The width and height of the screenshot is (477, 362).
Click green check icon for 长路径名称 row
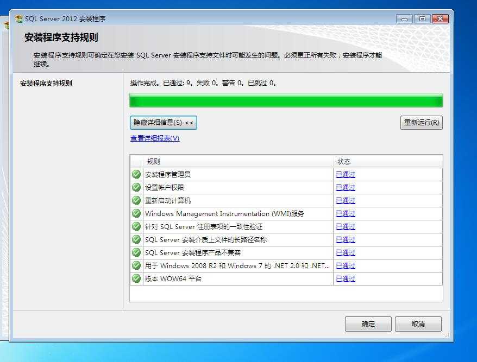pos(136,239)
